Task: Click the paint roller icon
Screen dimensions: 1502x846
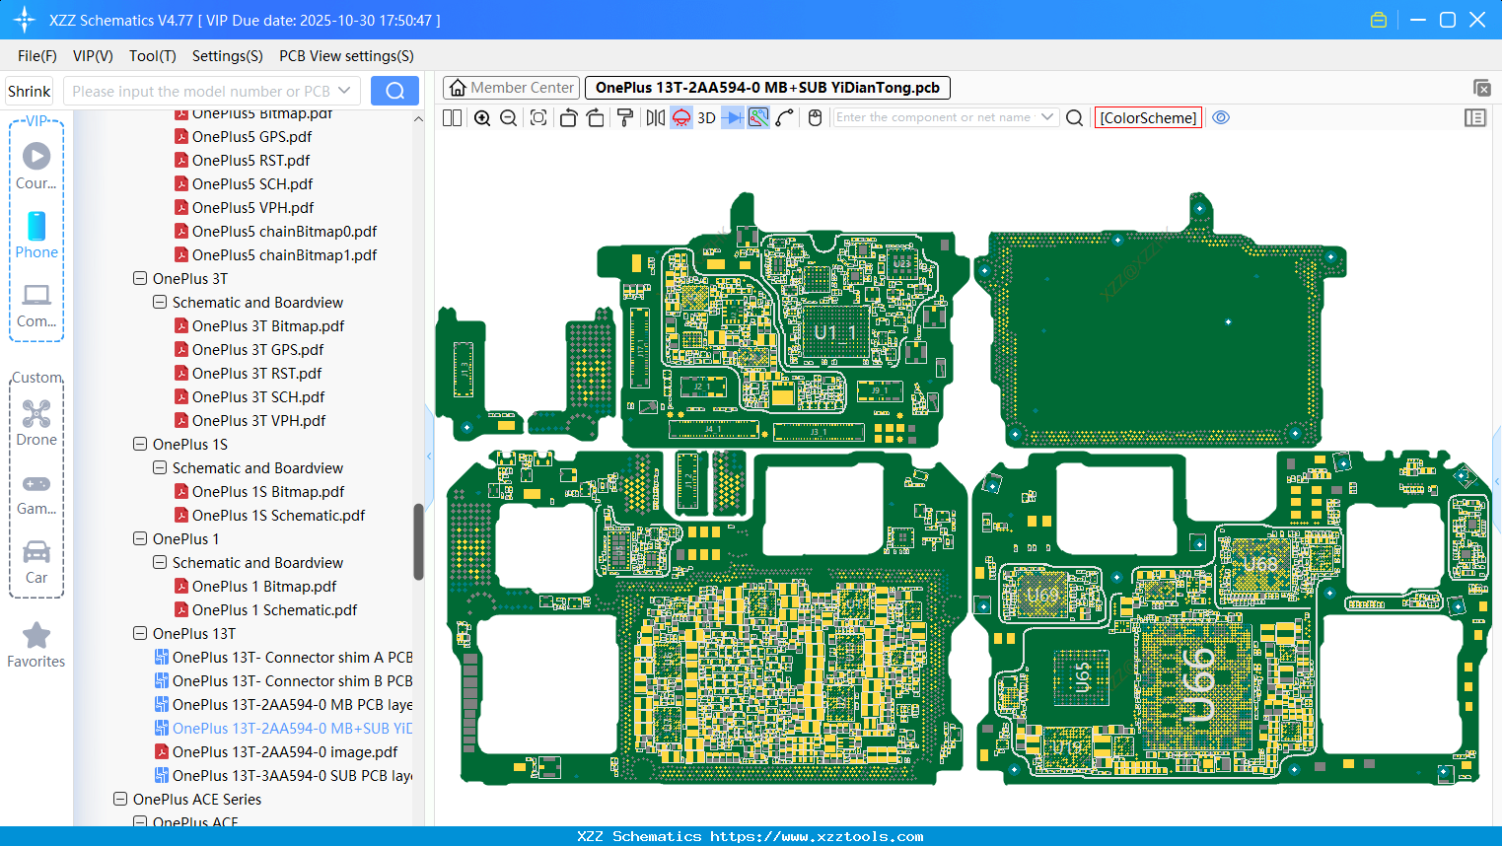Action: [x=625, y=118]
